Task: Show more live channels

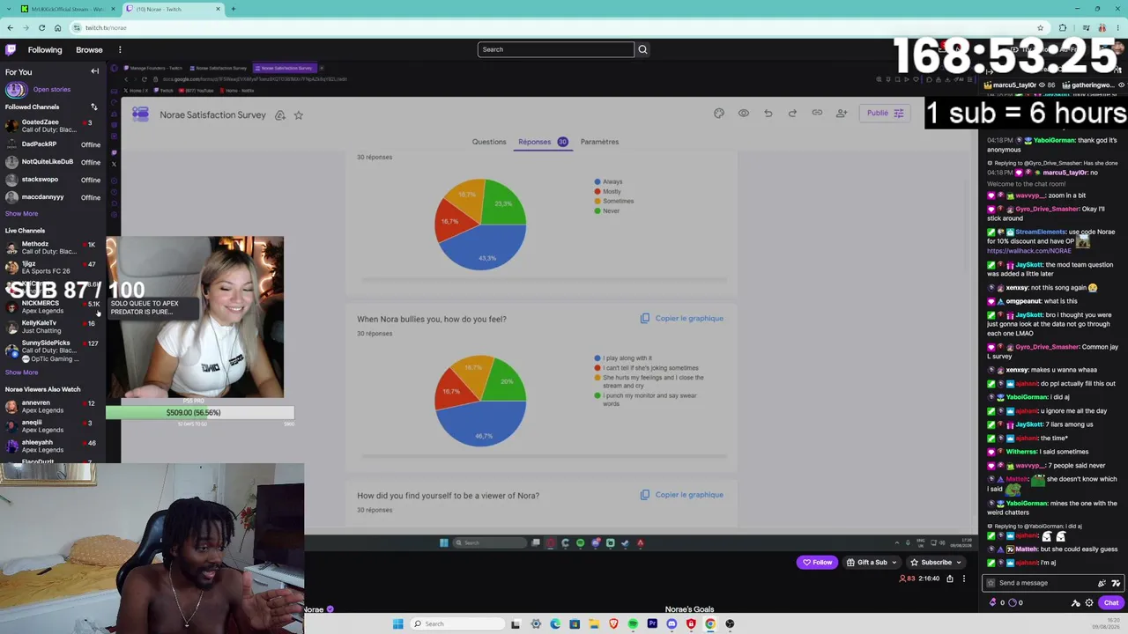Action: [x=21, y=372]
